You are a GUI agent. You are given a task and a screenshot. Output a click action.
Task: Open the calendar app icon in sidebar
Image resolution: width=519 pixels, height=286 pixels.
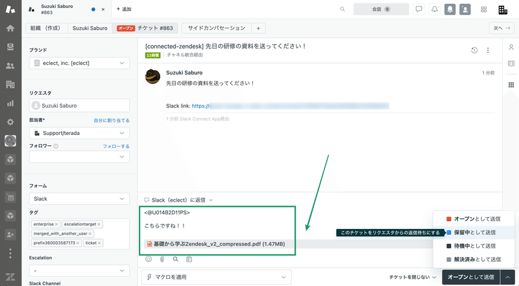click(x=10, y=197)
